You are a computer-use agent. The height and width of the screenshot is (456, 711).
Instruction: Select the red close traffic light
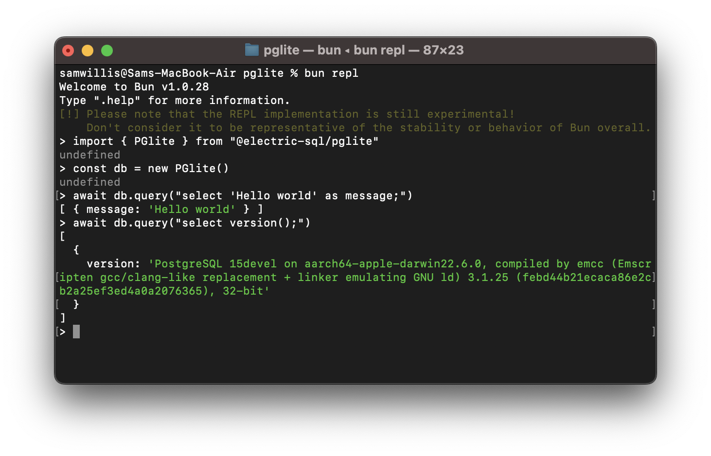point(68,50)
